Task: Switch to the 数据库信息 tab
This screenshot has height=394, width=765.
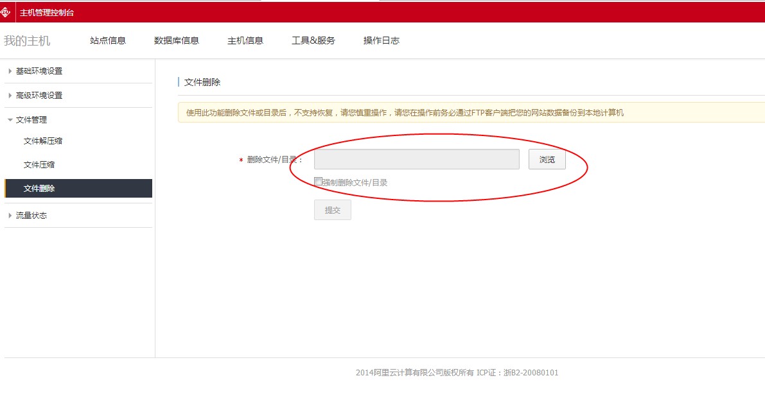Action: click(177, 40)
